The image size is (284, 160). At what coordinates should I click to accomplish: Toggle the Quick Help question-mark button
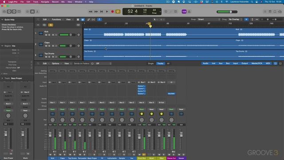pyautogui.click(x=14, y=12)
